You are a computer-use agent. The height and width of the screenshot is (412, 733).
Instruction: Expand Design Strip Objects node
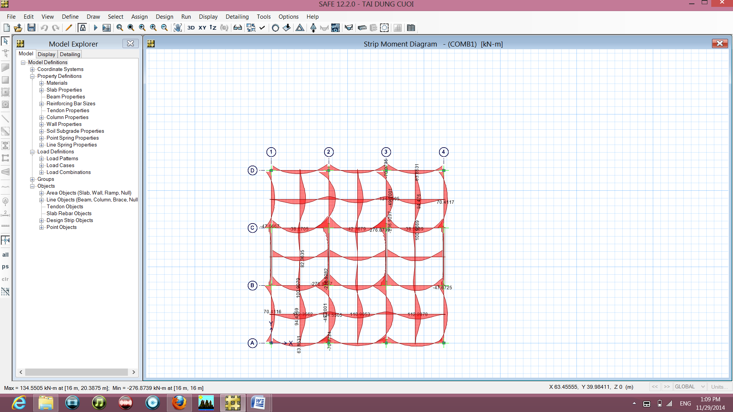pyautogui.click(x=42, y=220)
